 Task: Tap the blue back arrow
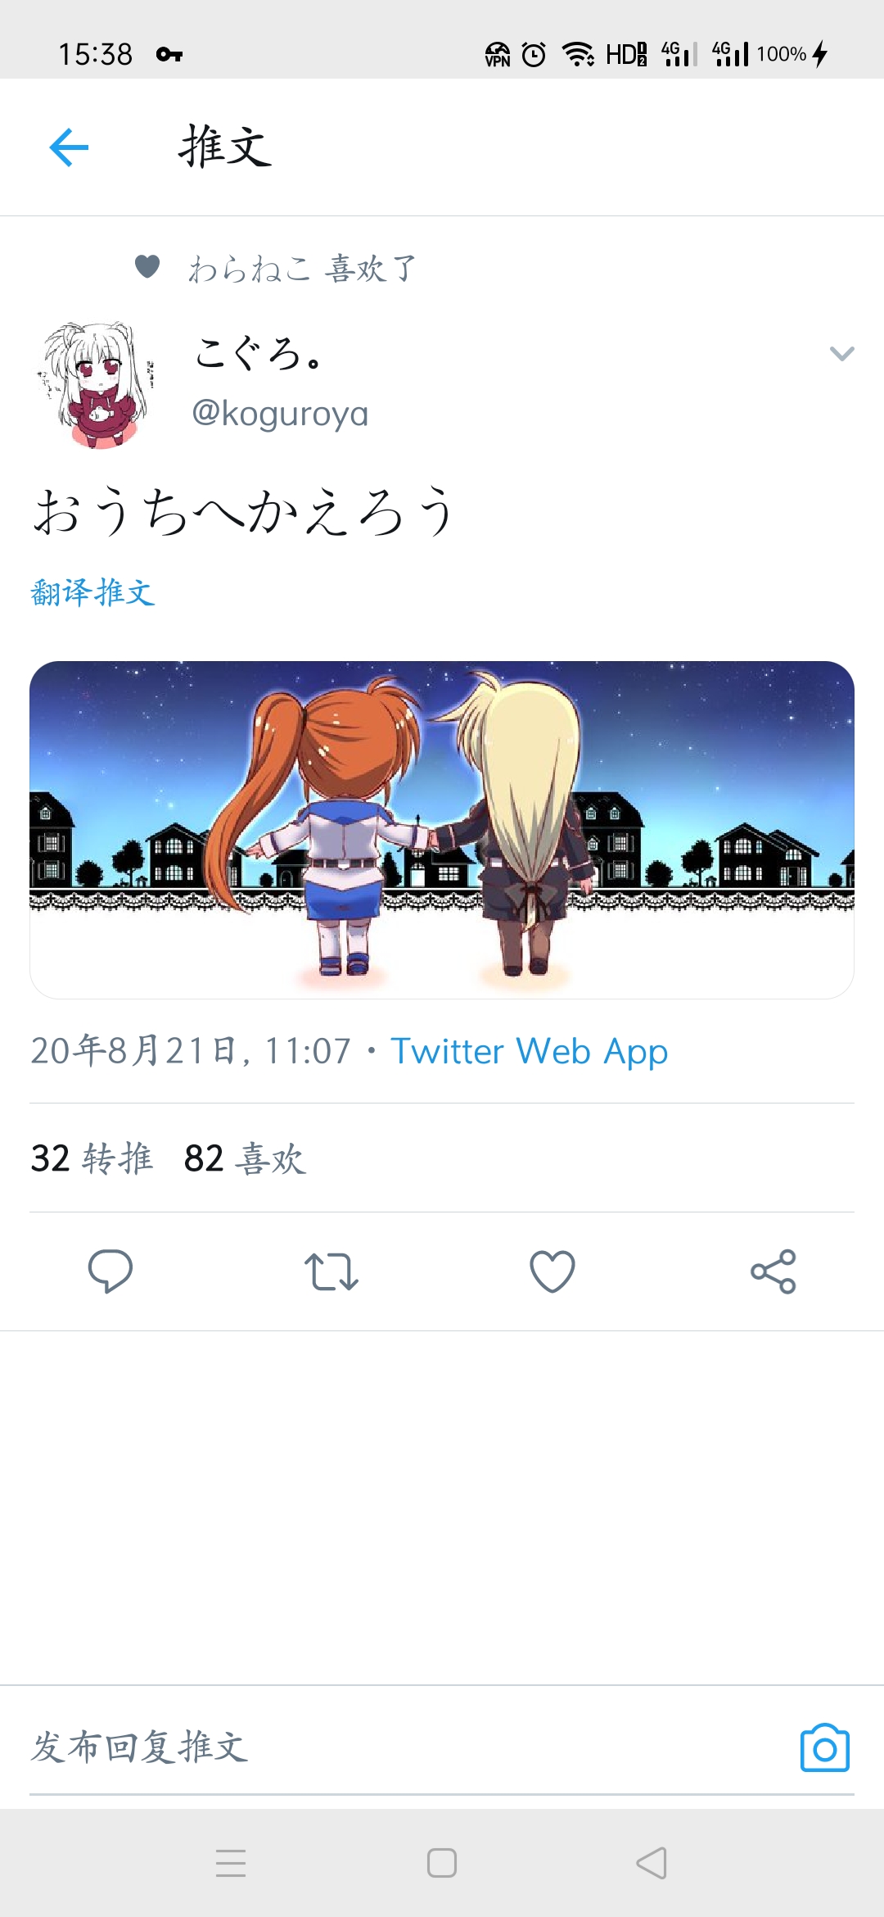tap(69, 147)
